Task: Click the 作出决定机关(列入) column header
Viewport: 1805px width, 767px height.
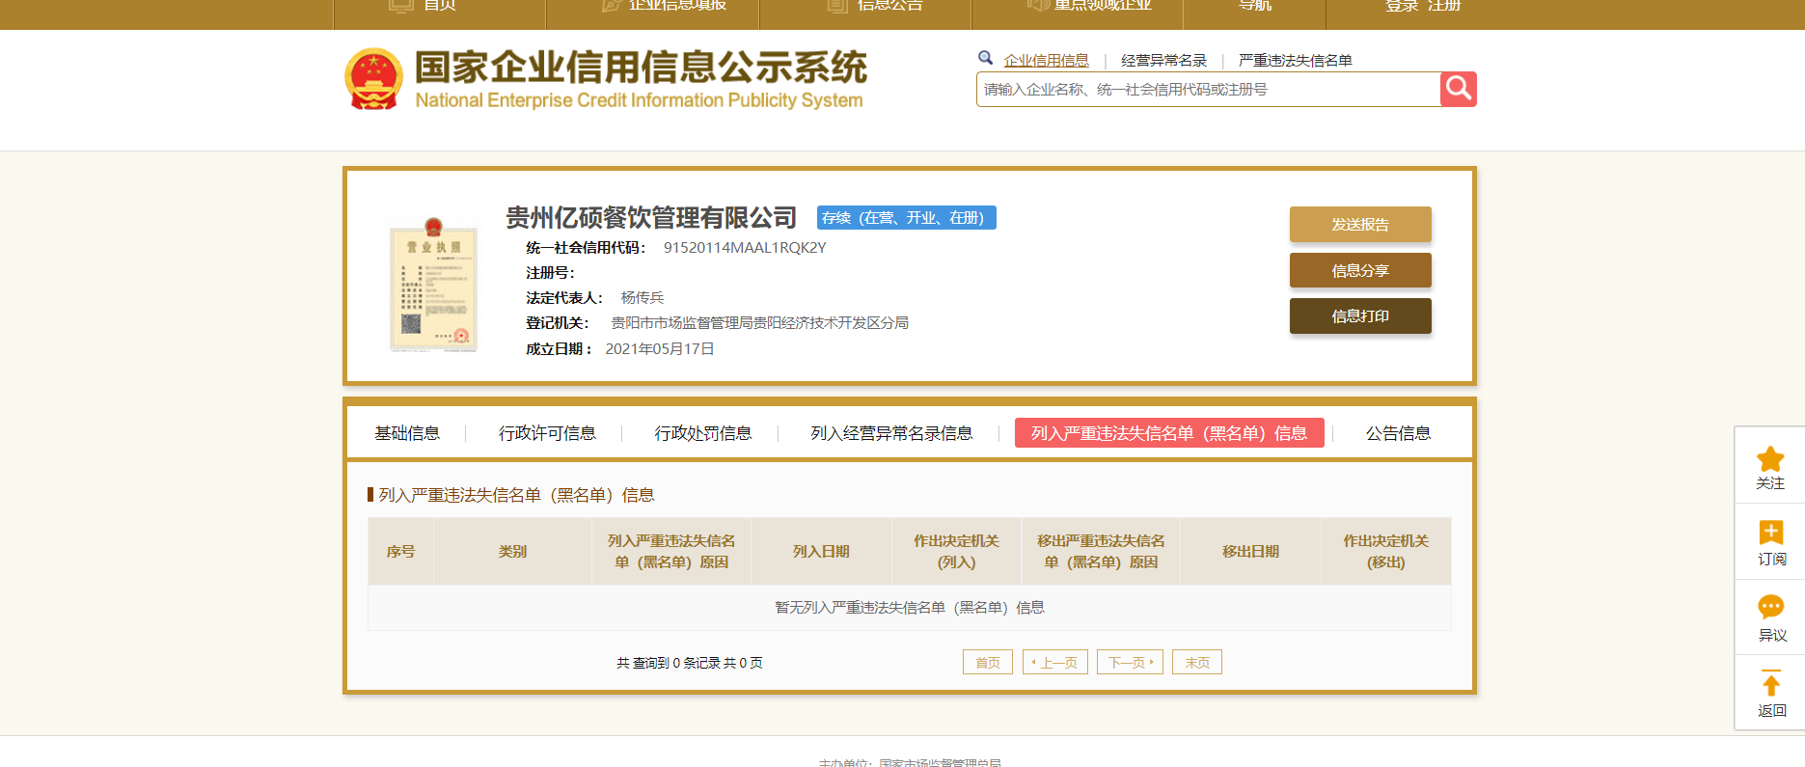Action: click(x=956, y=552)
